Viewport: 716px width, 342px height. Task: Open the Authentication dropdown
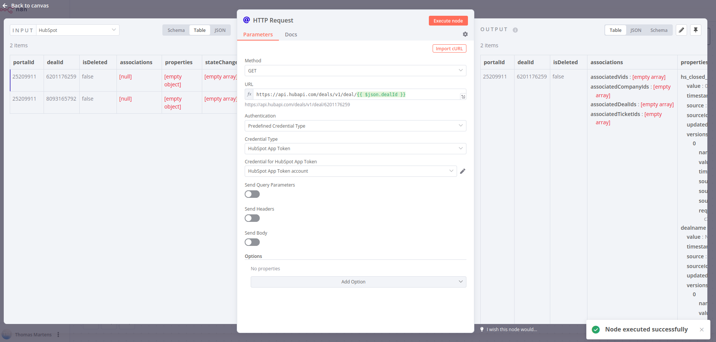point(356,126)
